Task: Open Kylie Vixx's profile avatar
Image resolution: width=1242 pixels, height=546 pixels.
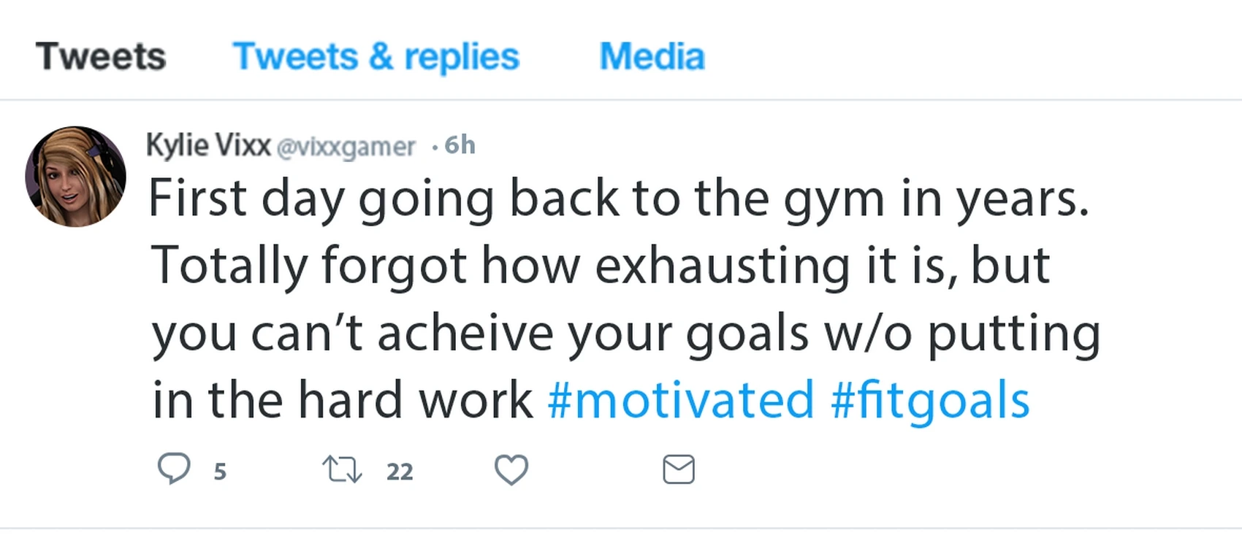Action: (x=75, y=177)
